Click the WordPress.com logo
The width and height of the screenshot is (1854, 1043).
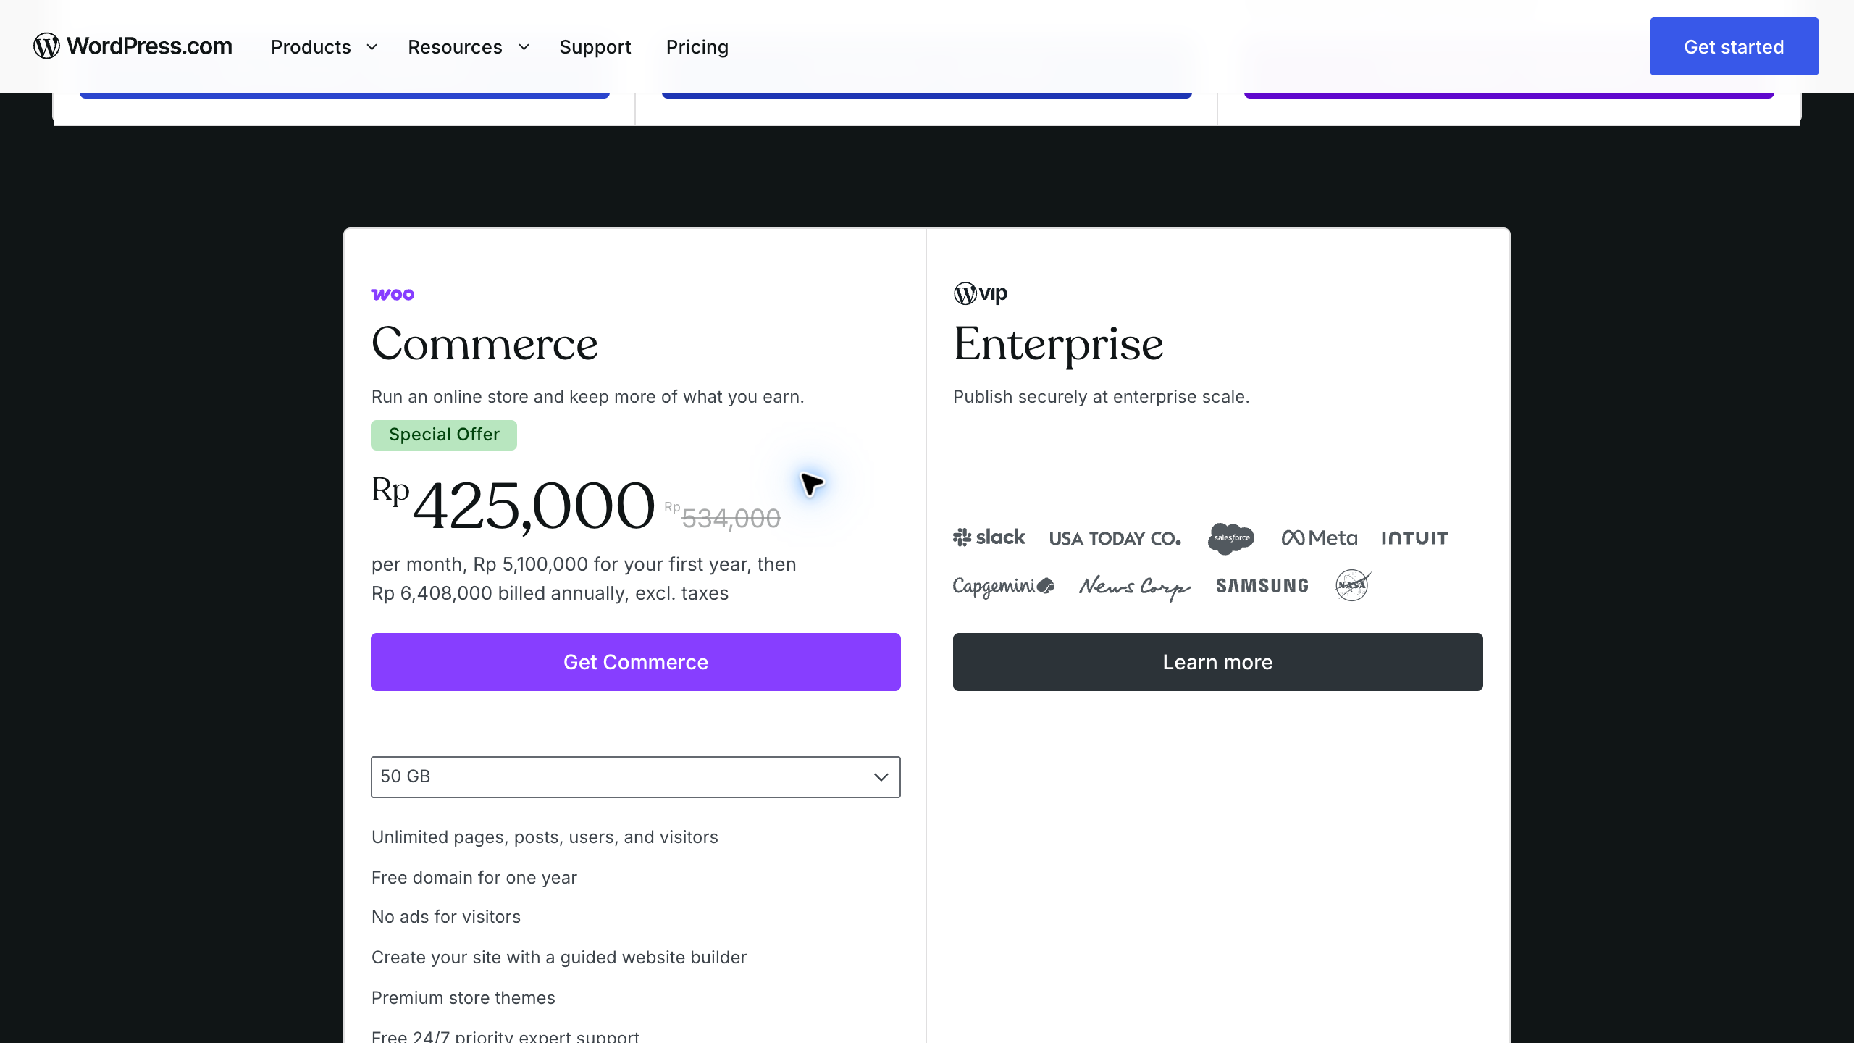click(x=133, y=46)
